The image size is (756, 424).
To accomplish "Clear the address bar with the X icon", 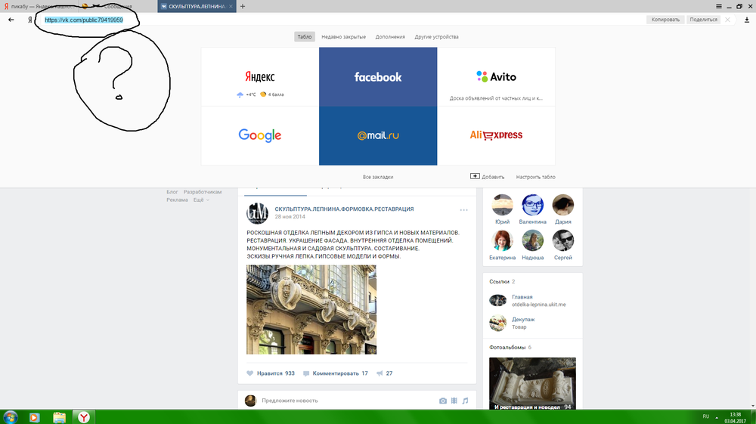I will coord(727,20).
